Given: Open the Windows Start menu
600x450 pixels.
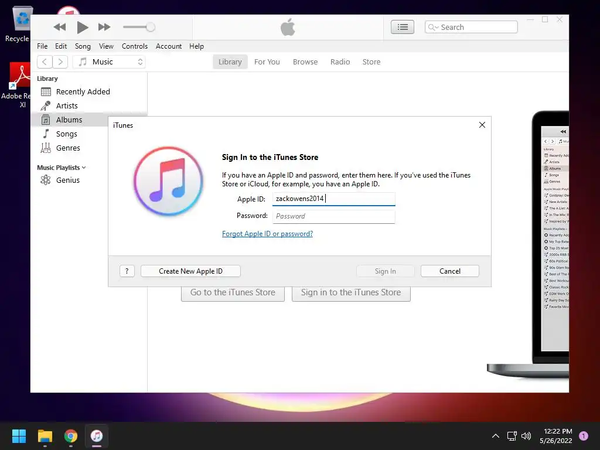Looking at the screenshot, I should (19, 436).
